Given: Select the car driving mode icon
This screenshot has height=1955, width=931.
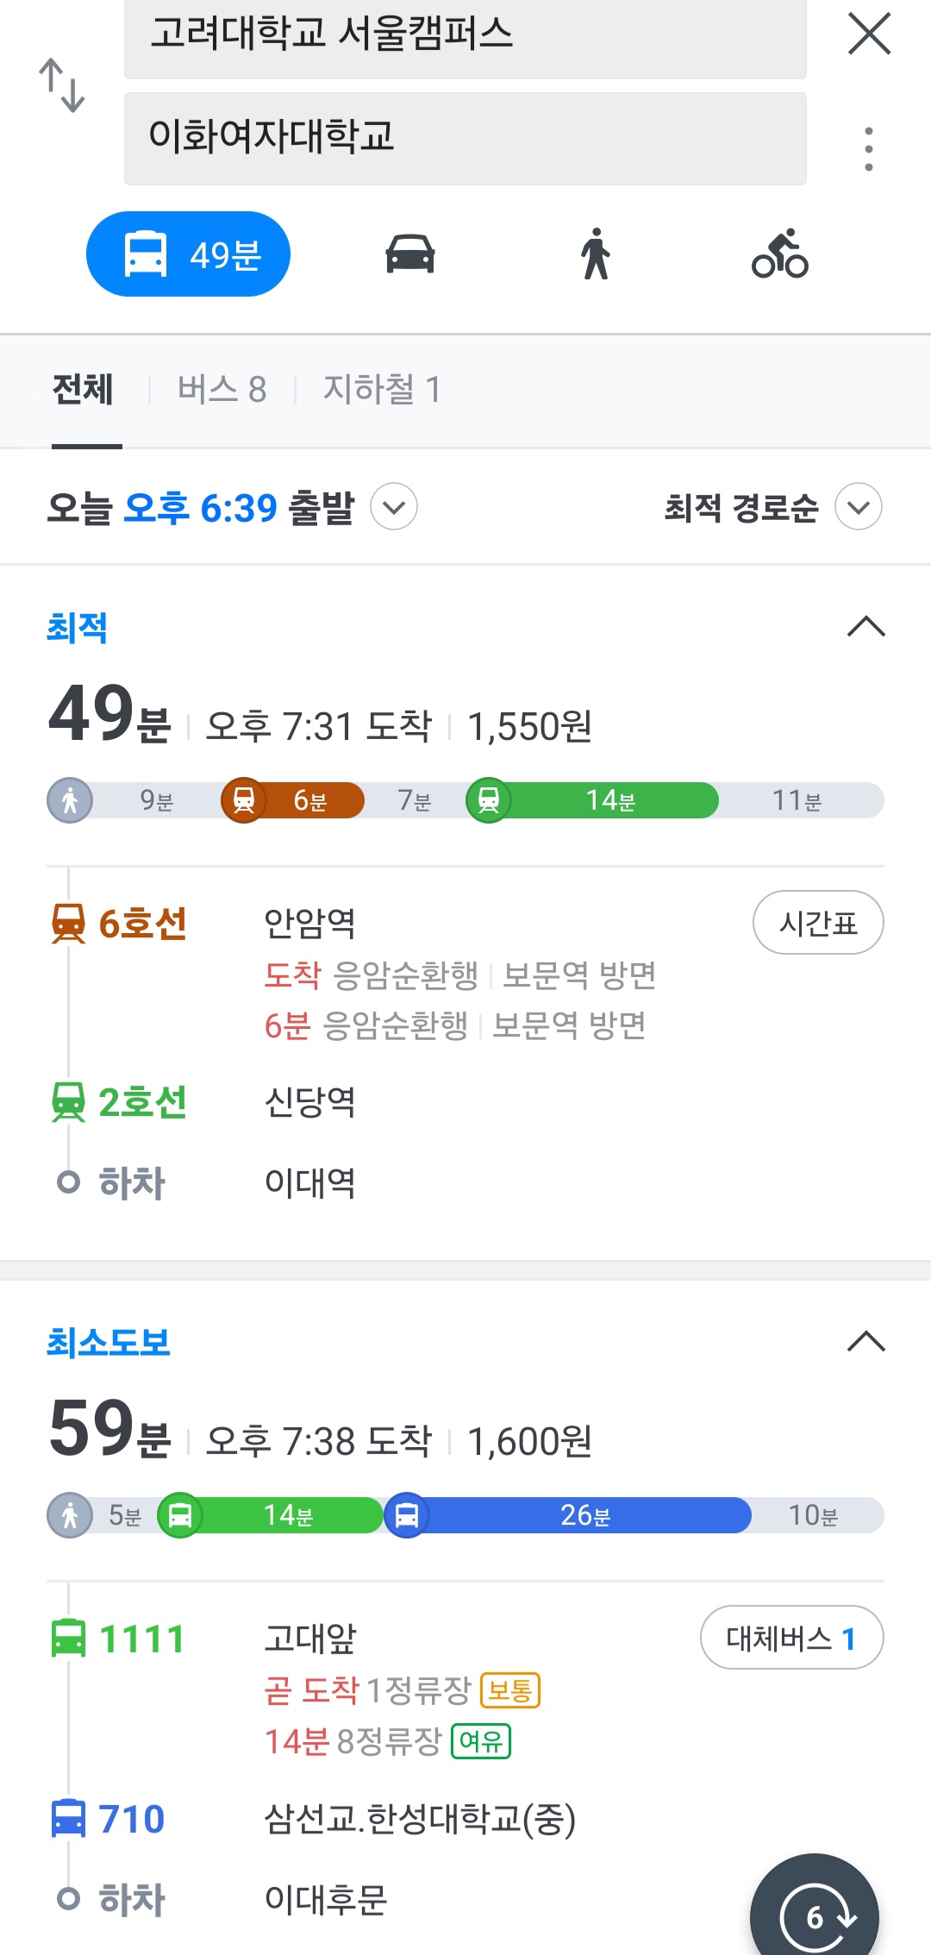Looking at the screenshot, I should [x=410, y=254].
